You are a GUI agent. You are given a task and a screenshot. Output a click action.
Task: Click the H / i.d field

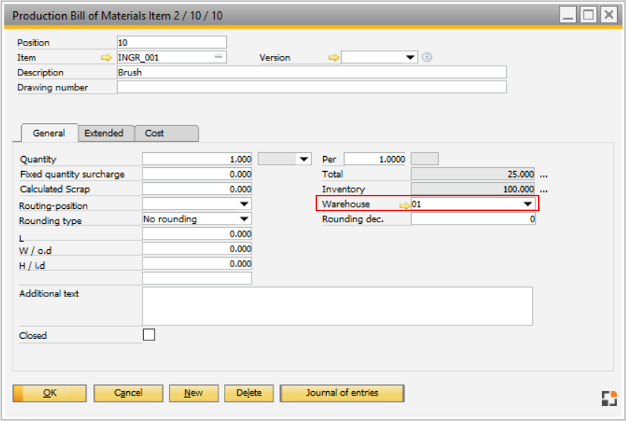[x=197, y=263]
